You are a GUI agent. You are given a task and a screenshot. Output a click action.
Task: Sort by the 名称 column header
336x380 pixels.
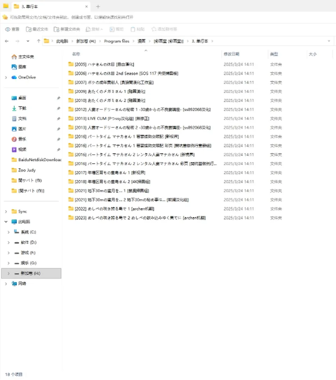pos(76,54)
